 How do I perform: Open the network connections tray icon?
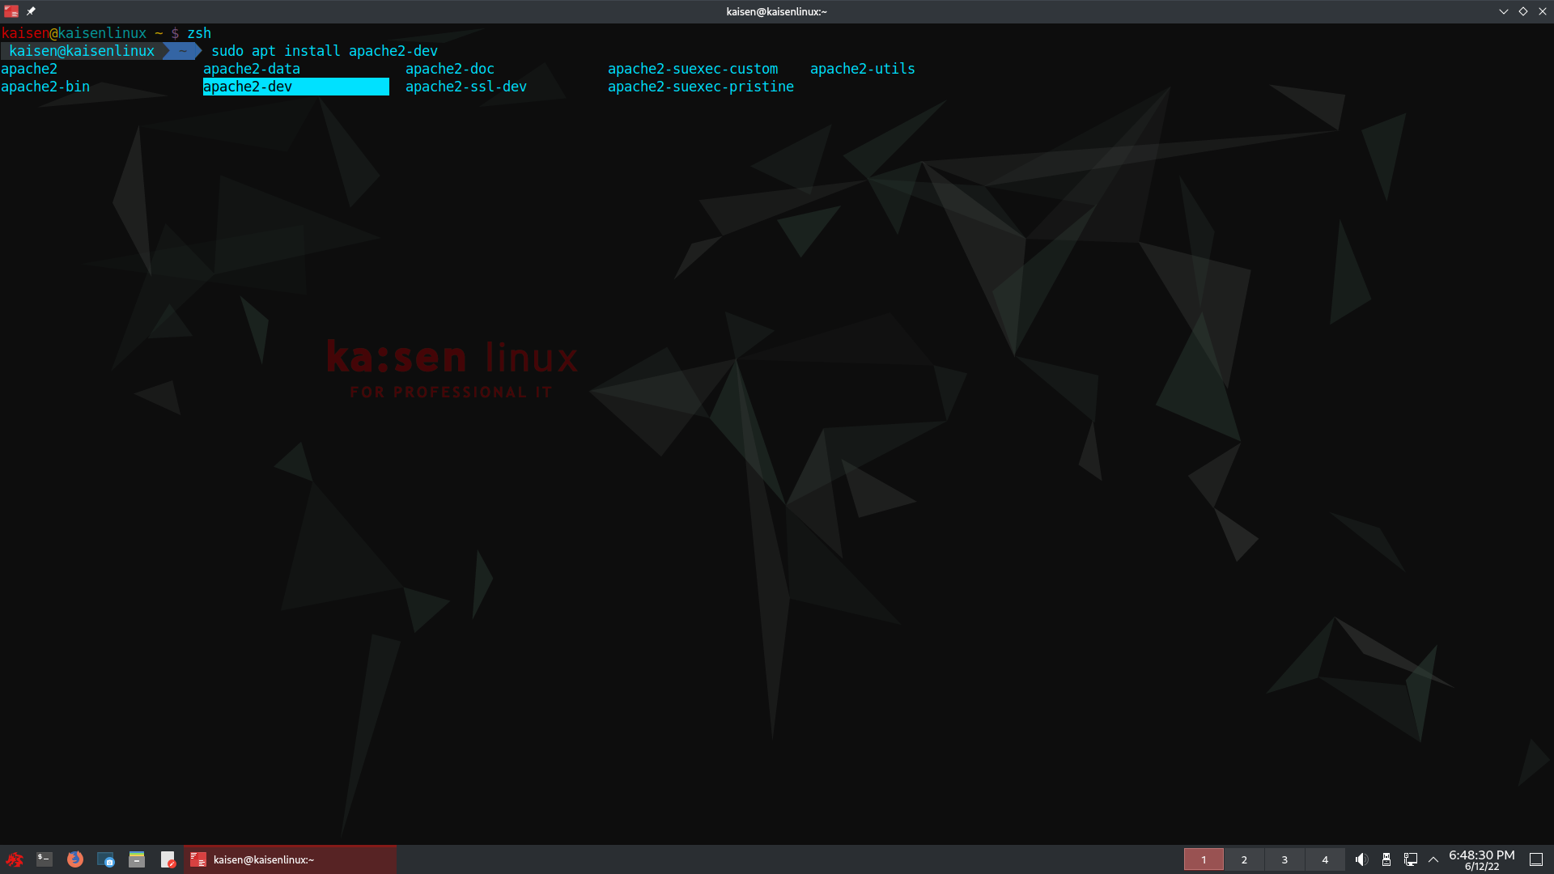point(1411,859)
